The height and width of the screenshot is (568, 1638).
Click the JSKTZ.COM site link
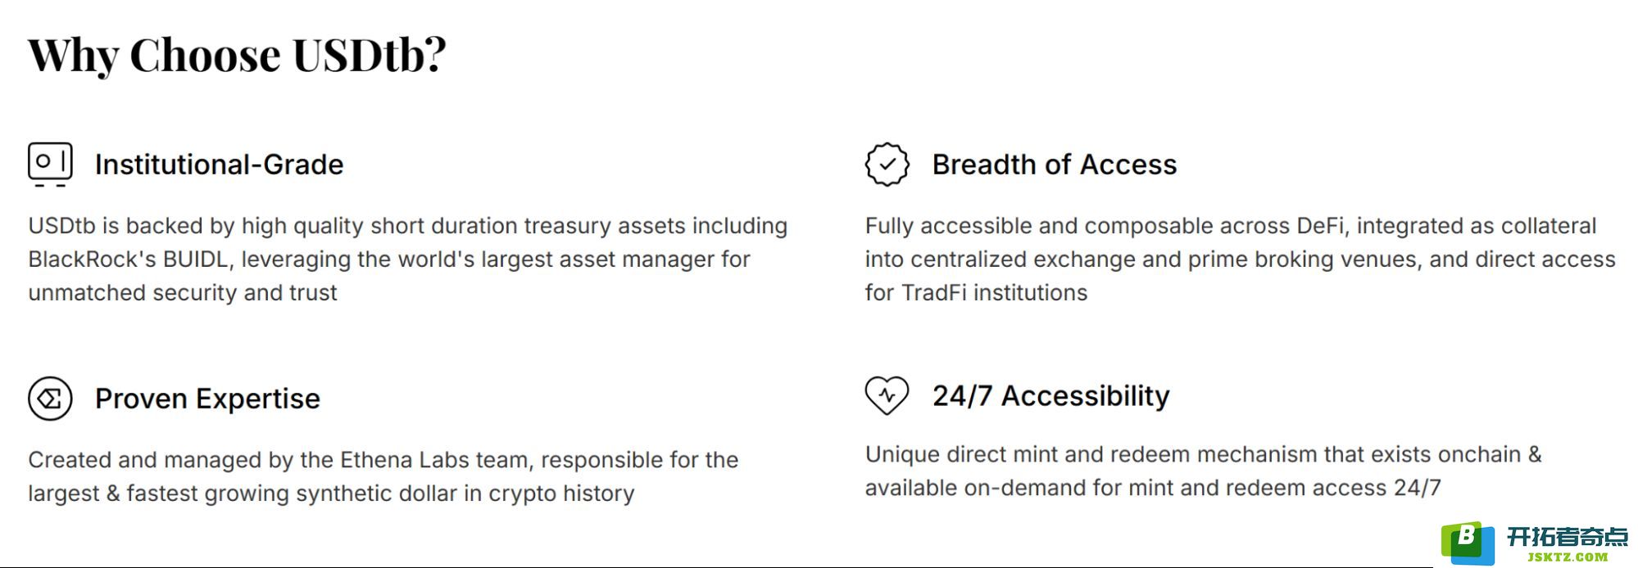1568,557
